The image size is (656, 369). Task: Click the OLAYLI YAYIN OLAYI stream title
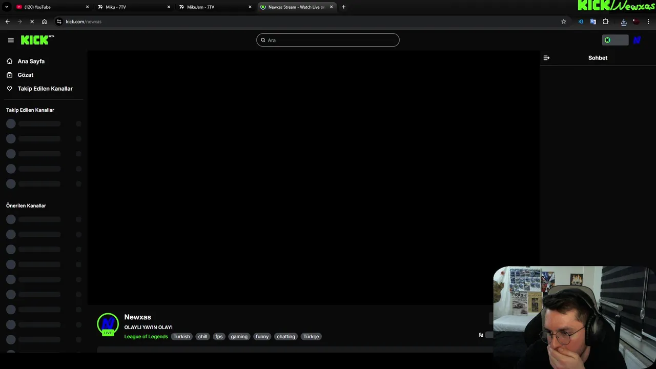click(148, 327)
